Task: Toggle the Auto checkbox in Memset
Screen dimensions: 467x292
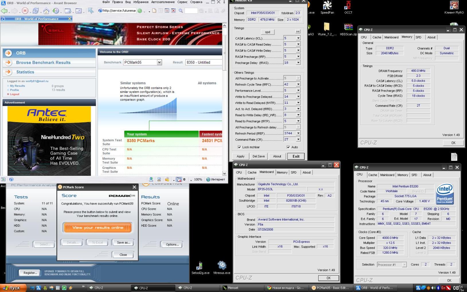Action: 288,147
